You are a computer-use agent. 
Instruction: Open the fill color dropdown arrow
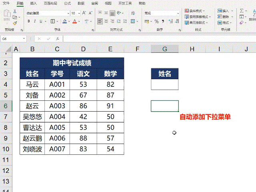[x=69, y=21]
